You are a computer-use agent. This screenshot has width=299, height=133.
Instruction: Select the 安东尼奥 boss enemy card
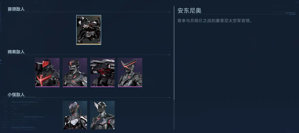click(x=89, y=30)
